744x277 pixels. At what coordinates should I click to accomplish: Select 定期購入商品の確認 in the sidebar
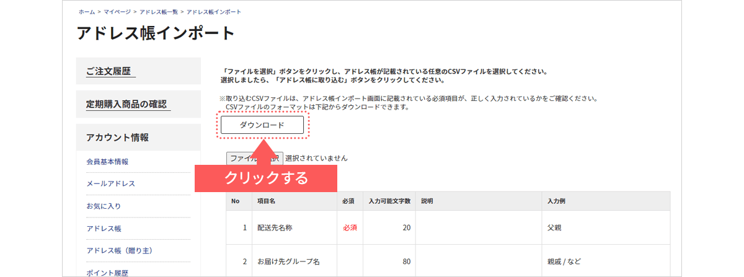[127, 104]
